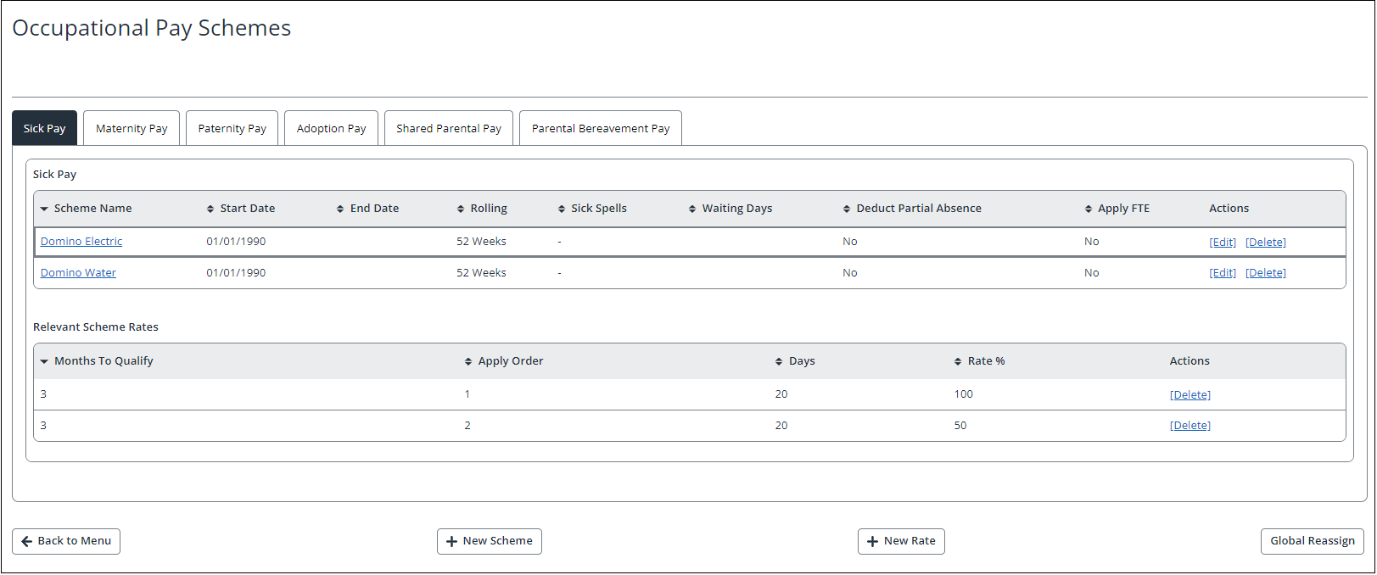Click the left arrow icon on Back to Menu
This screenshot has width=1377, height=575.
pos(26,541)
